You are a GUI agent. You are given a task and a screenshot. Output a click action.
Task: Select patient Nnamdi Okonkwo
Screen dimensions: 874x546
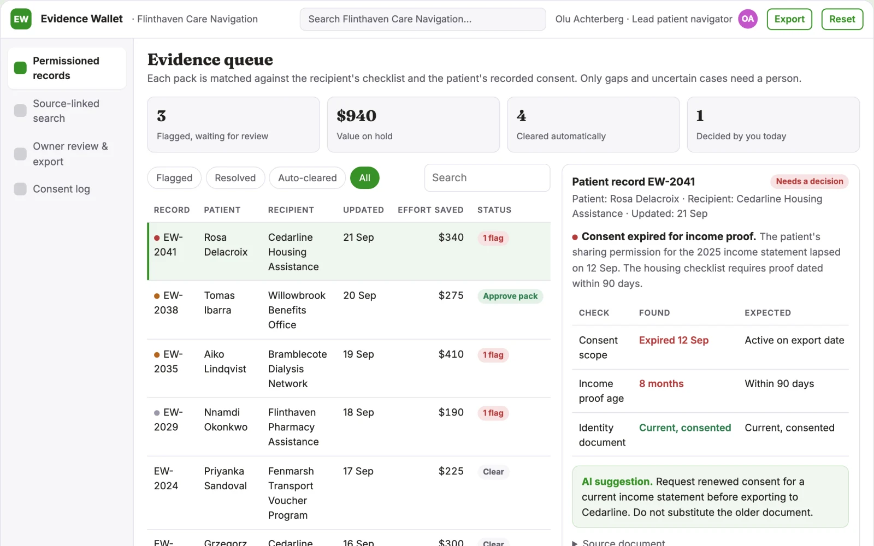[x=226, y=419]
